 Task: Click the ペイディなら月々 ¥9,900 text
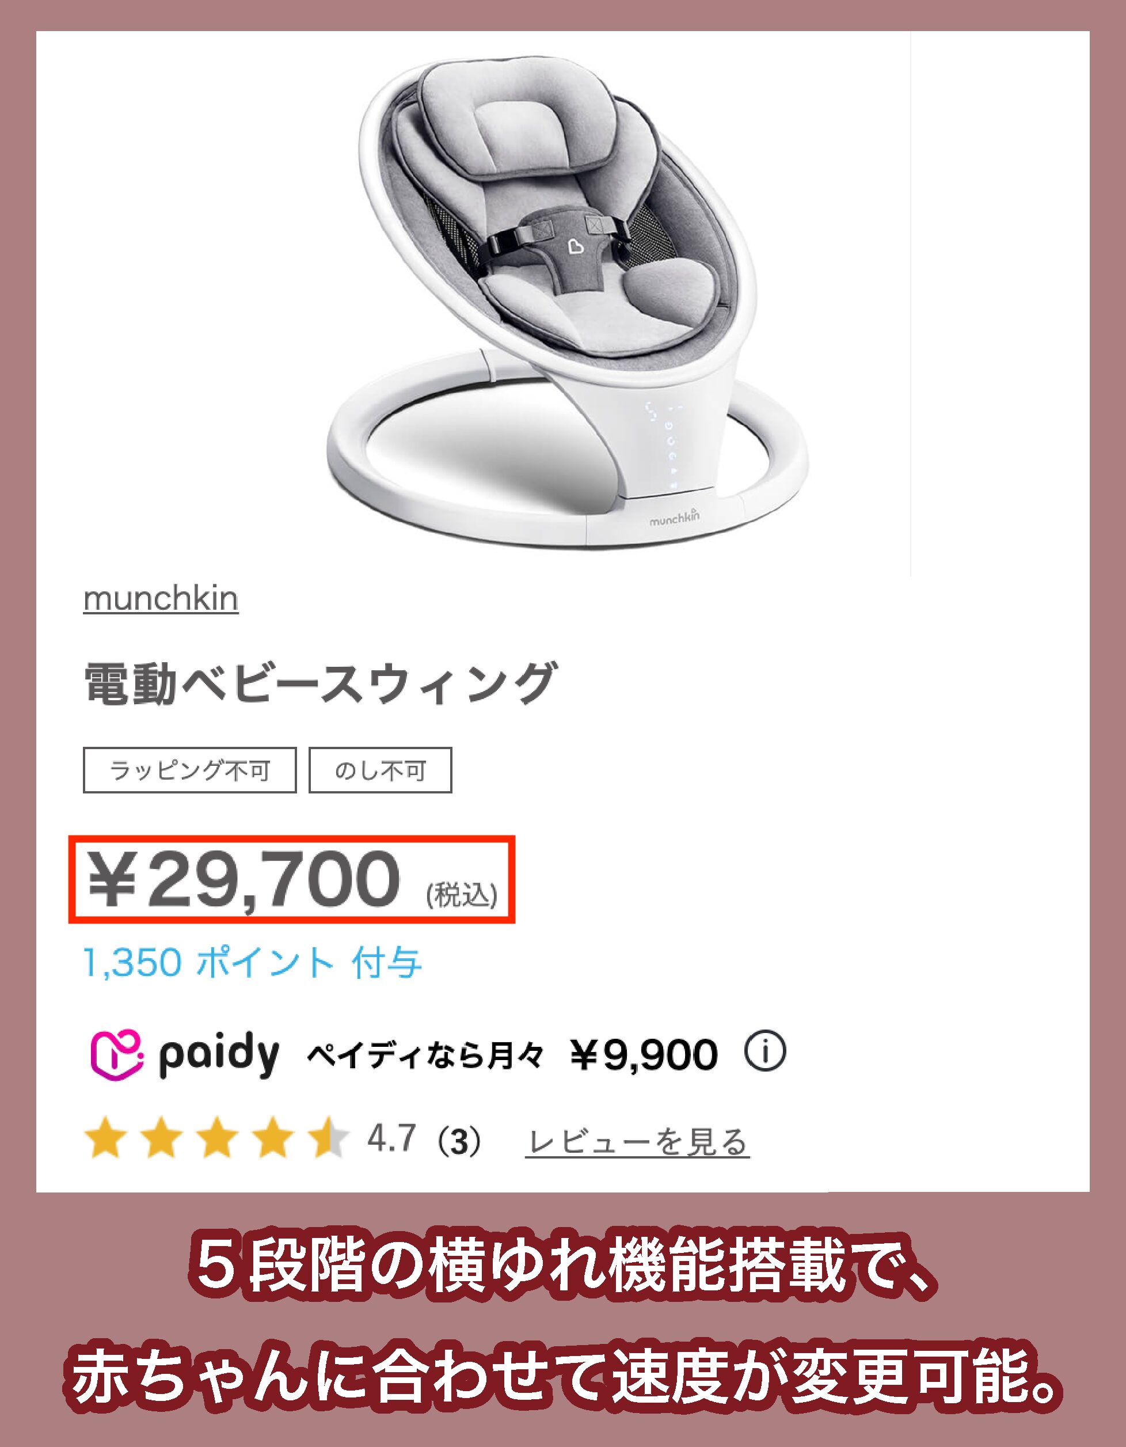click(512, 1055)
